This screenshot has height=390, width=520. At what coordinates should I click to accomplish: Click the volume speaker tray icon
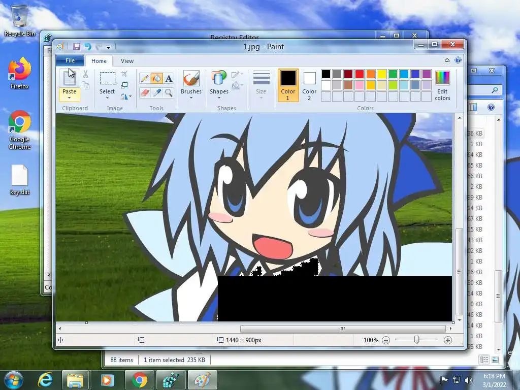coord(468,380)
